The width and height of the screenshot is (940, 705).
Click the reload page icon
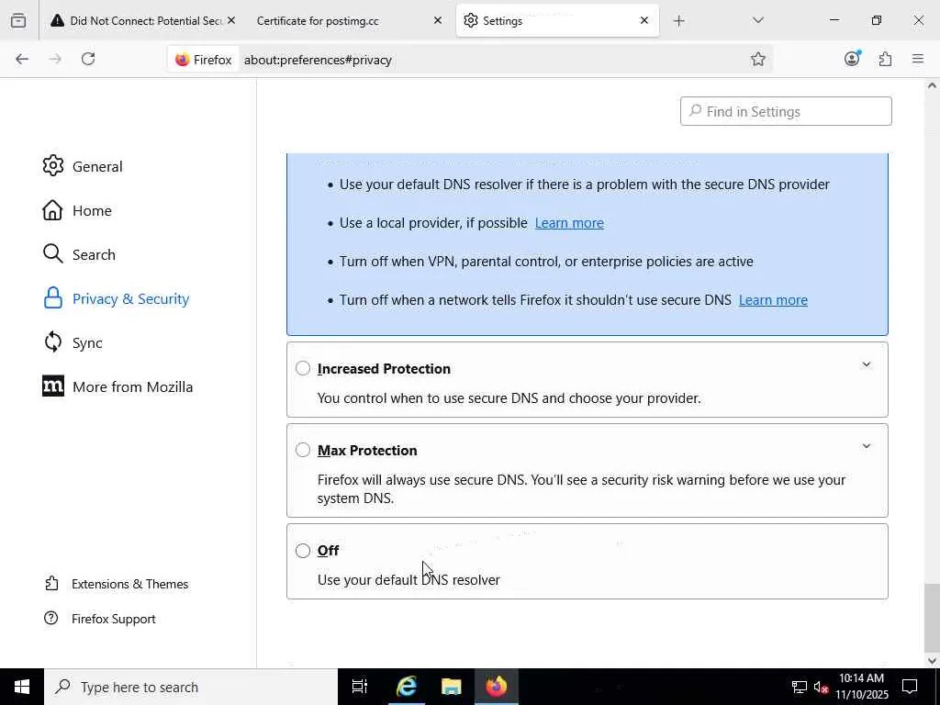(x=88, y=59)
